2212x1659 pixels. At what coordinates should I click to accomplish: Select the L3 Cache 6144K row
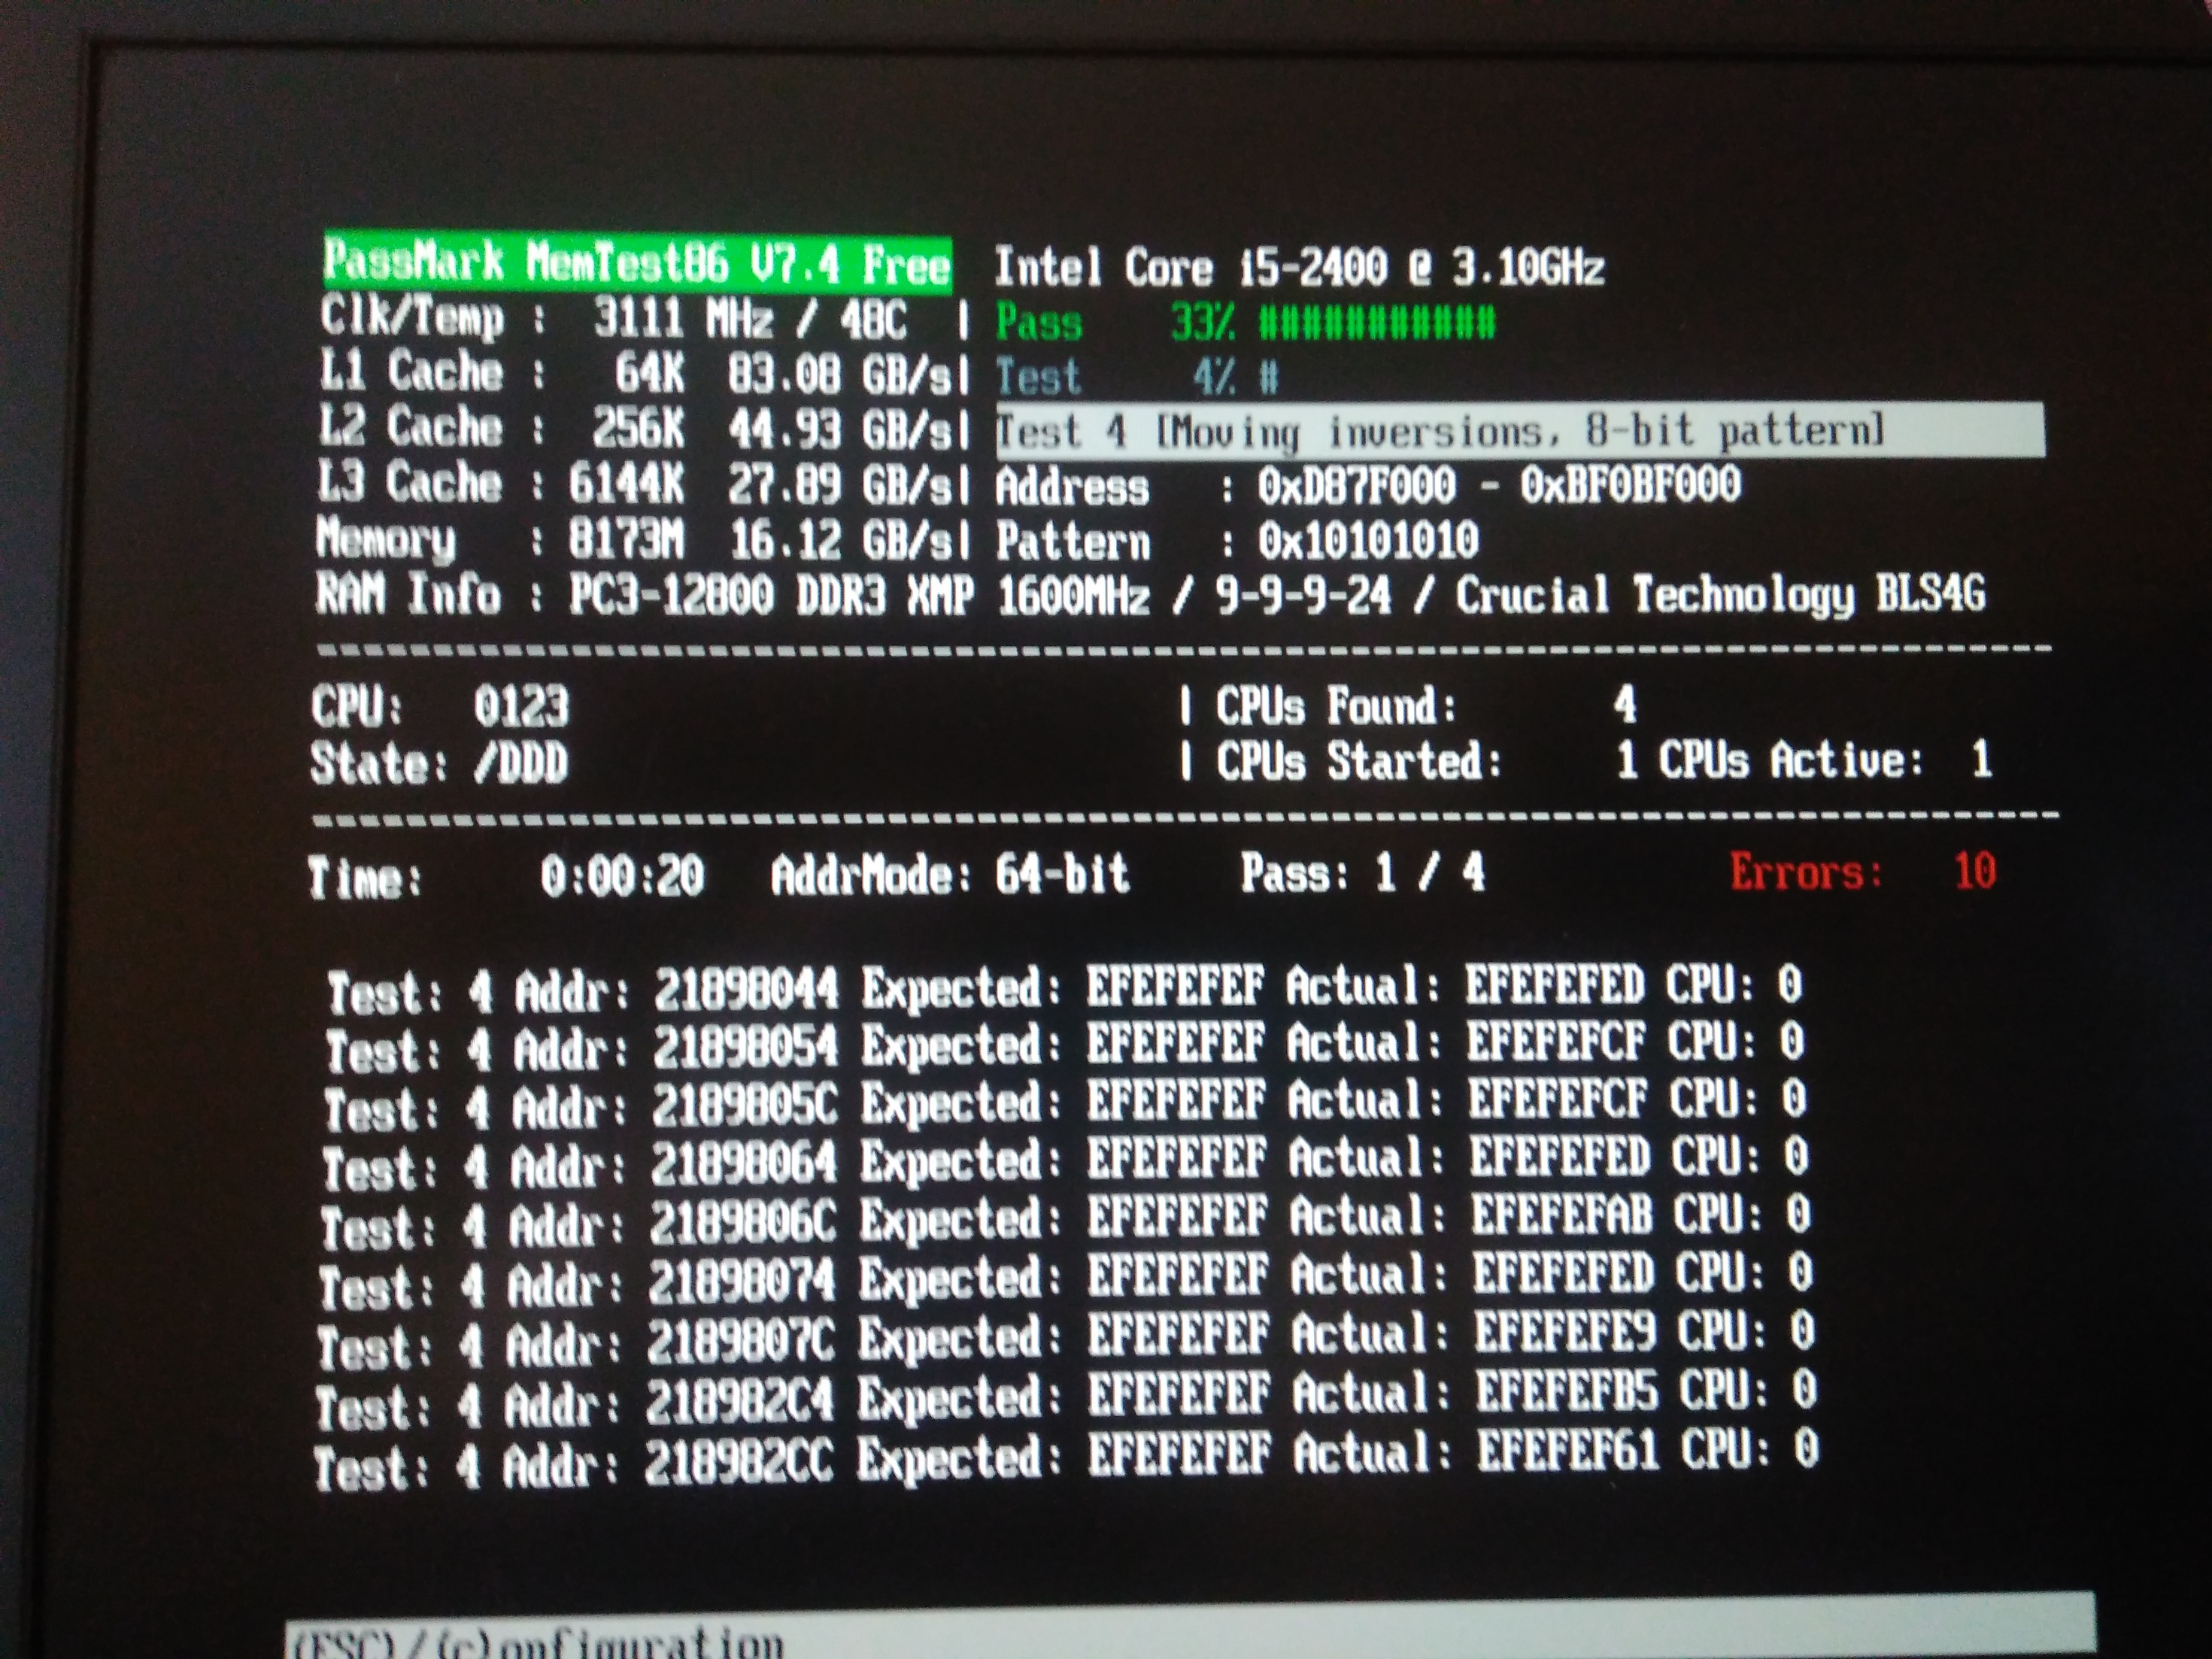pos(637,484)
